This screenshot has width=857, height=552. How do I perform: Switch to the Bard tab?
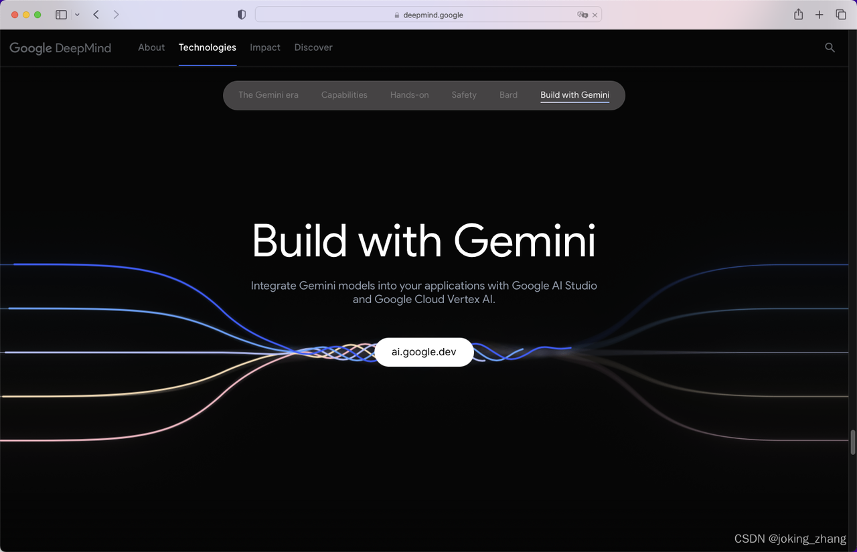tap(508, 95)
